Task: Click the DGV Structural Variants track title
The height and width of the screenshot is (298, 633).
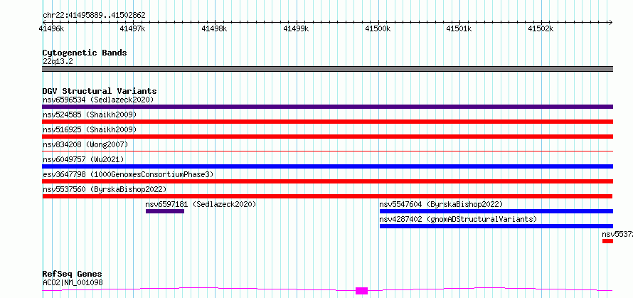Action: (x=100, y=91)
